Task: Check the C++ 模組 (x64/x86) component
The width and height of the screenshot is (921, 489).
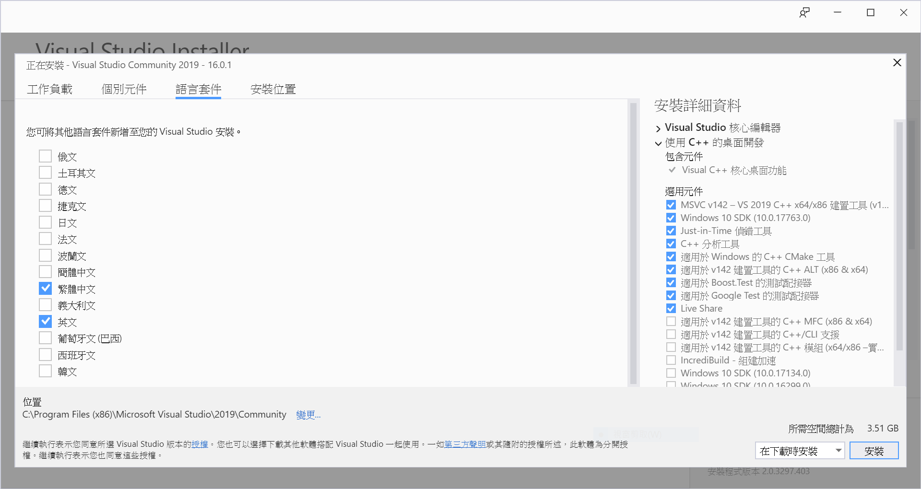Action: (671, 348)
